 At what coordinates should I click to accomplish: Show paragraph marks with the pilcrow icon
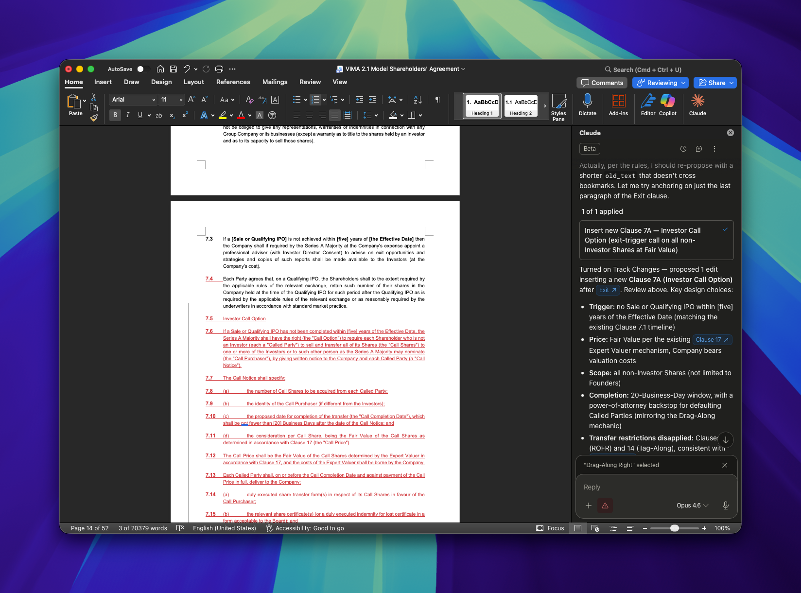click(x=437, y=100)
